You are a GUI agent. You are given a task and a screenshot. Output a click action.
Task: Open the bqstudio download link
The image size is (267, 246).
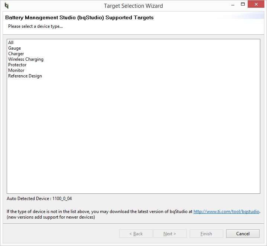(226, 212)
